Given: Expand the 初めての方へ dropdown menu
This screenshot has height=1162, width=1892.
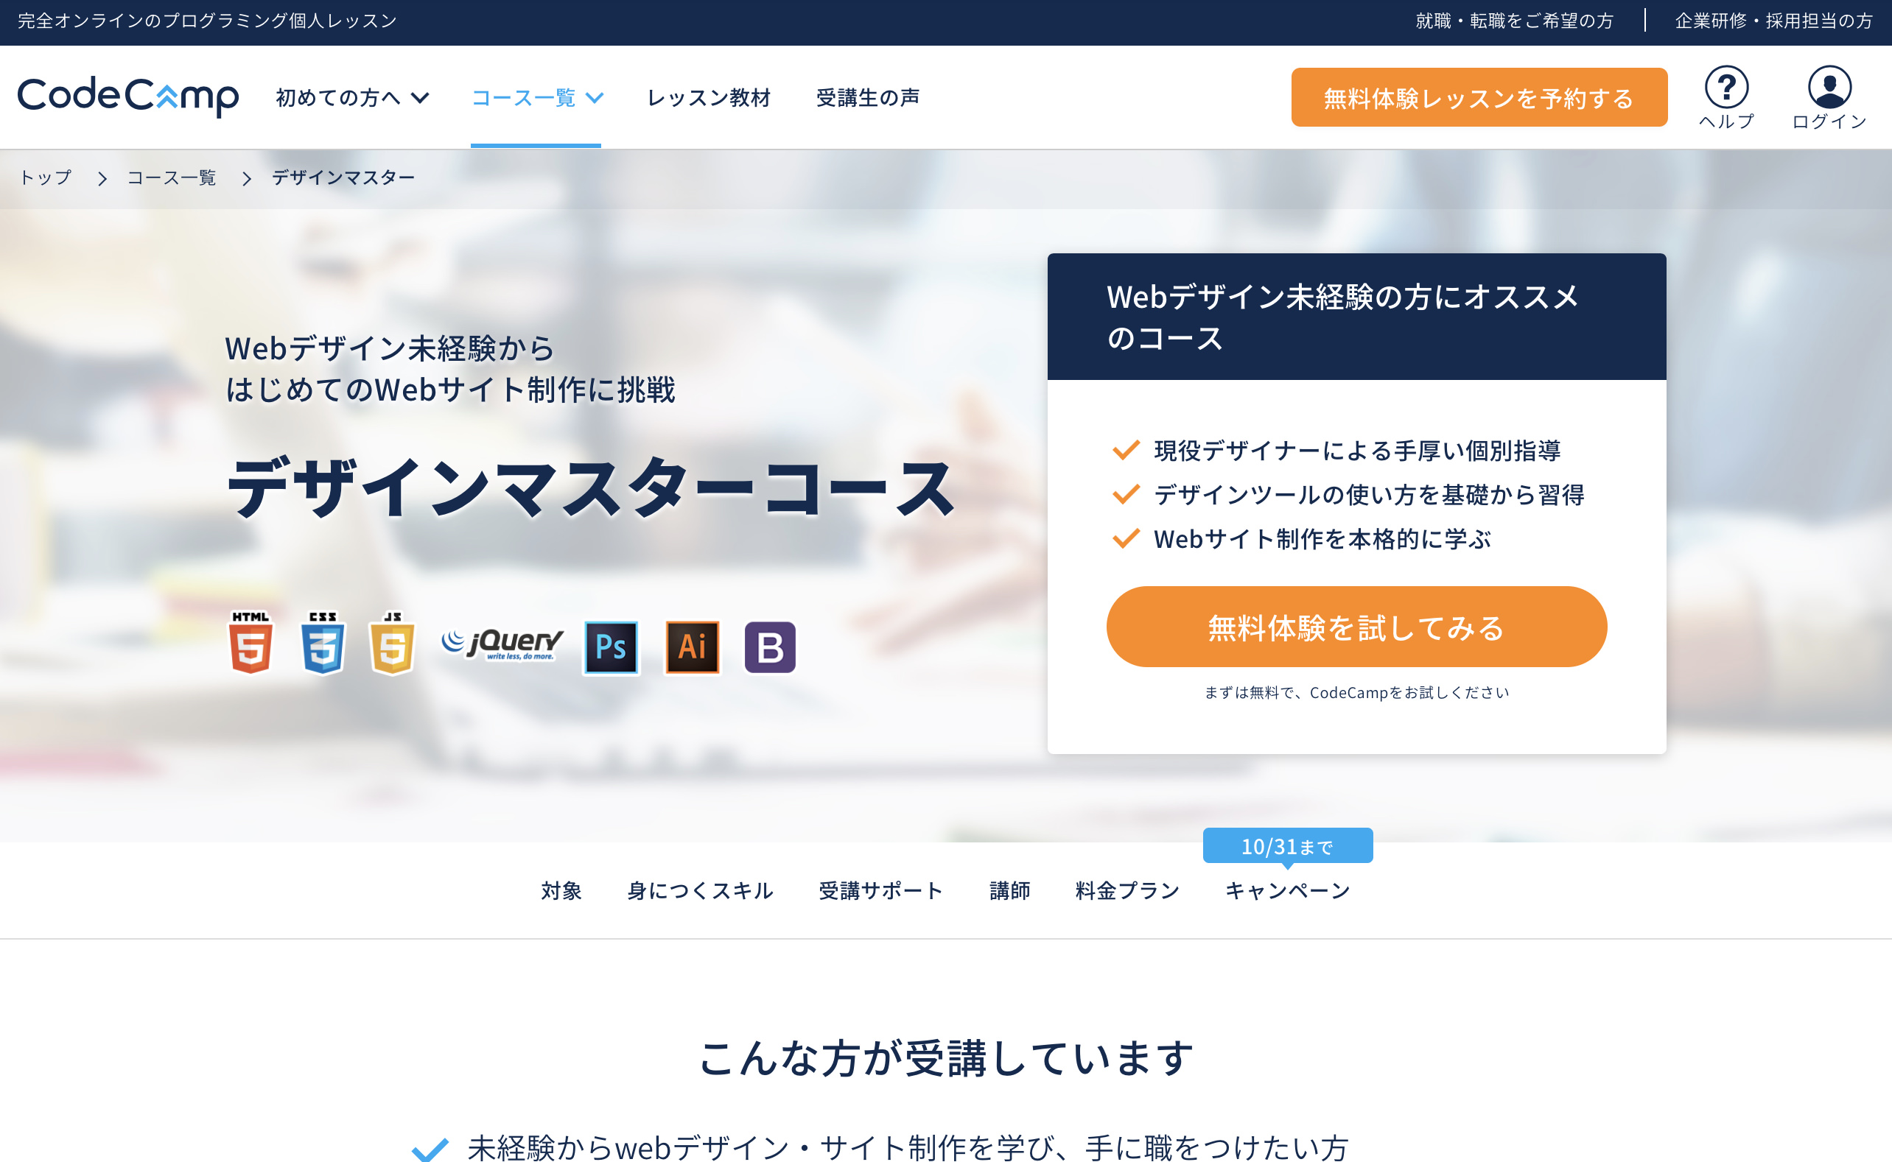Looking at the screenshot, I should (x=352, y=98).
